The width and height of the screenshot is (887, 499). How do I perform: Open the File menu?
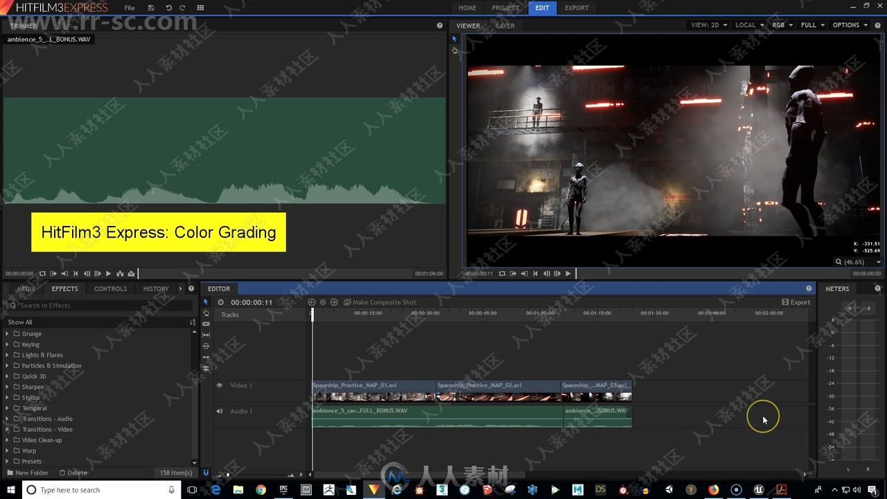(x=130, y=8)
